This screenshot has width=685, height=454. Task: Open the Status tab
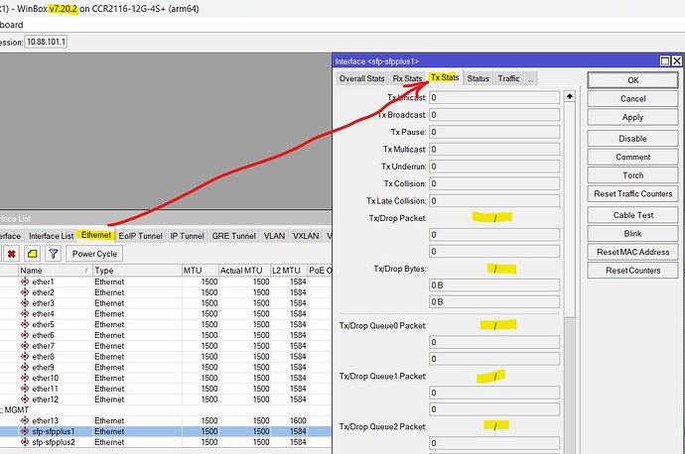[x=478, y=78]
